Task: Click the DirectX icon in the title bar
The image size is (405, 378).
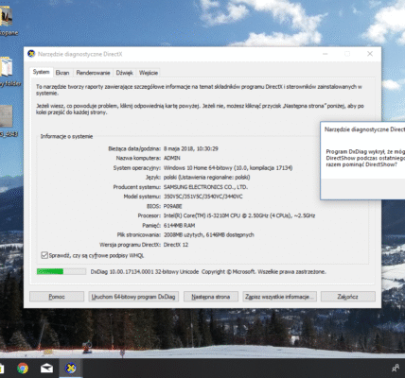Action: (31, 54)
